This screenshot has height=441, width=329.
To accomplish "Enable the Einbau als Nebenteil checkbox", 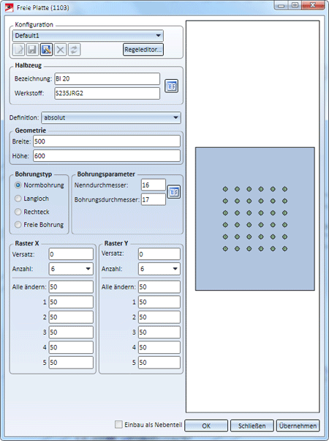I will [118, 424].
